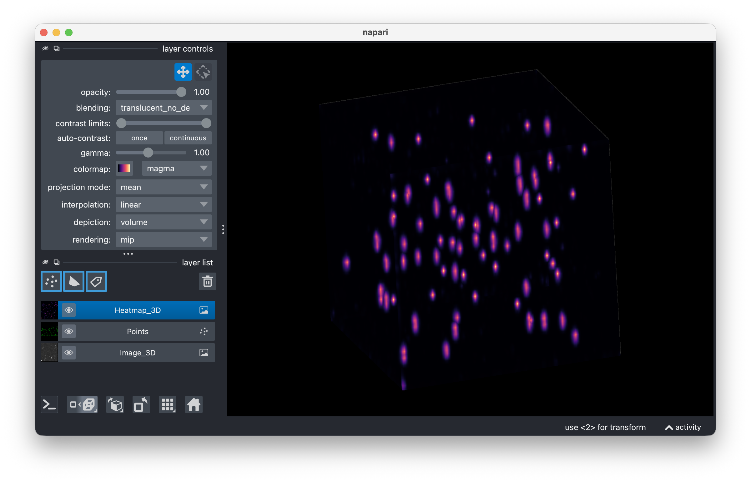Viewport: 751px width, 482px height.
Task: Open the IPython console
Action: 49,405
